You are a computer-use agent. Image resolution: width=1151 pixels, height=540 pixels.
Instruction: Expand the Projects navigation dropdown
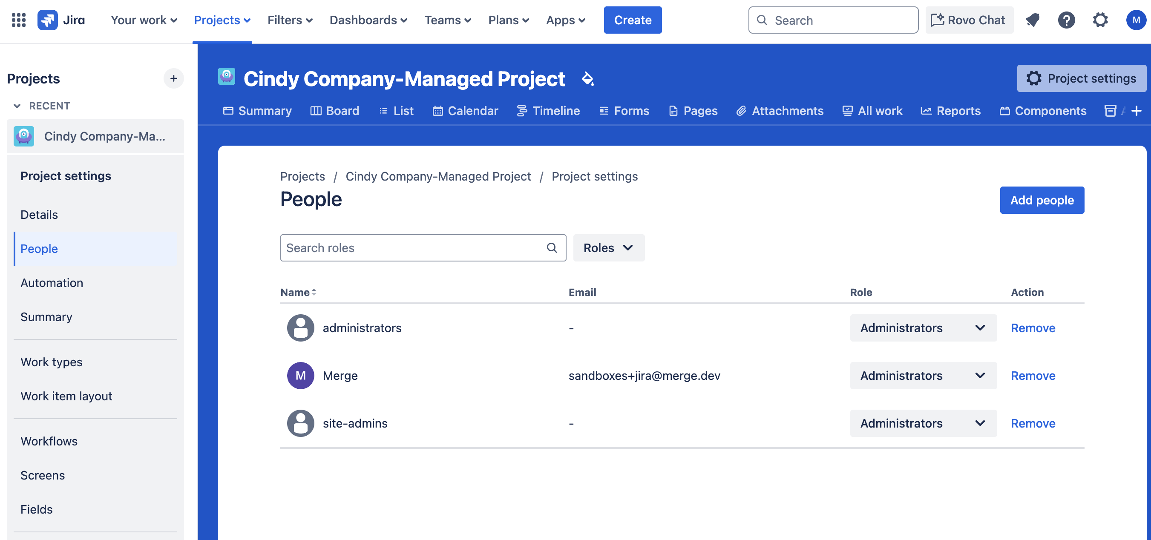[x=222, y=20]
